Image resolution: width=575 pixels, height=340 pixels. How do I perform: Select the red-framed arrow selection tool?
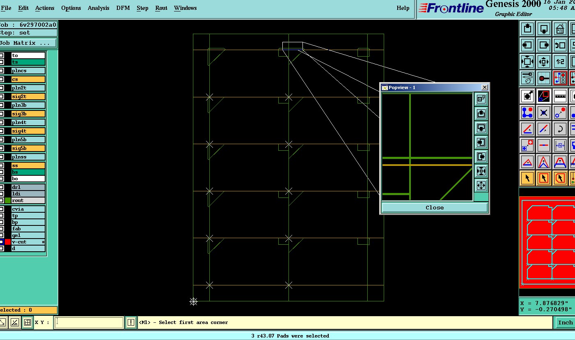point(544,178)
